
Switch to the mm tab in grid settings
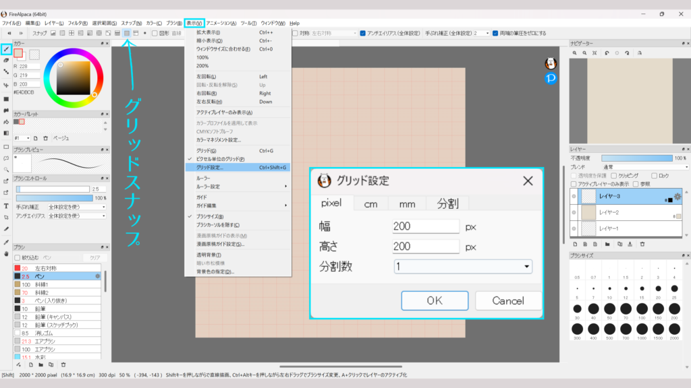point(407,203)
